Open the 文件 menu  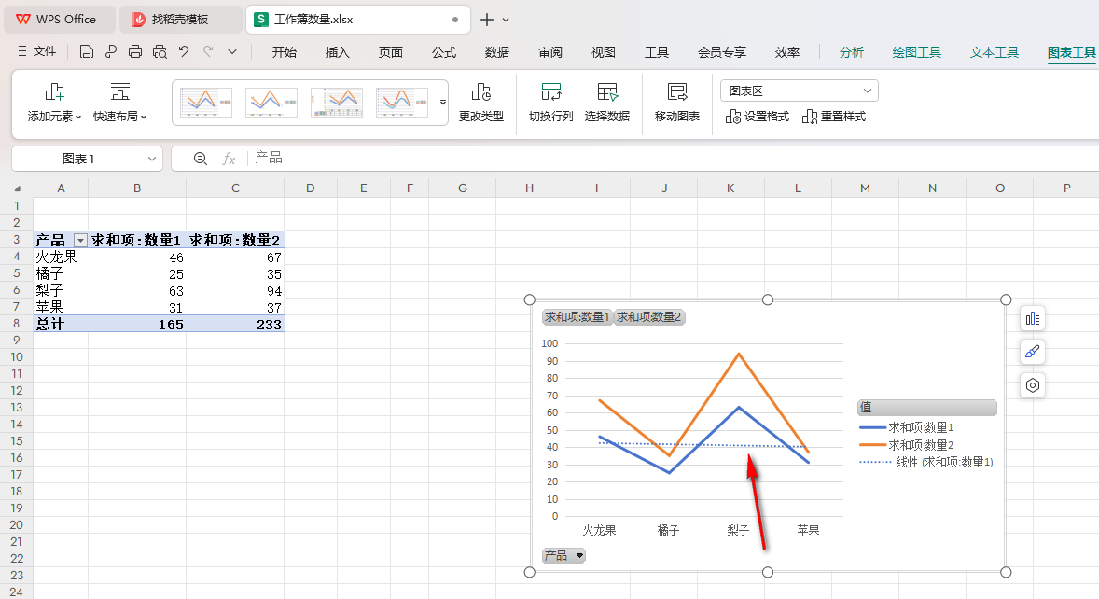36,52
